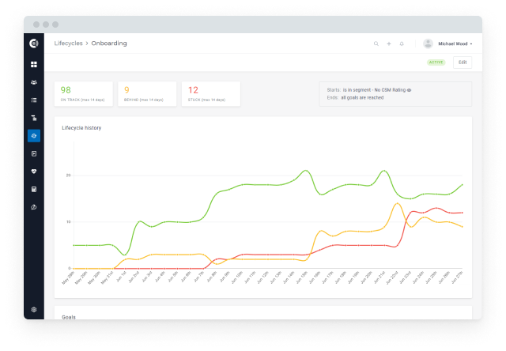Click the Jun 15th x-axis label

tap(301, 277)
